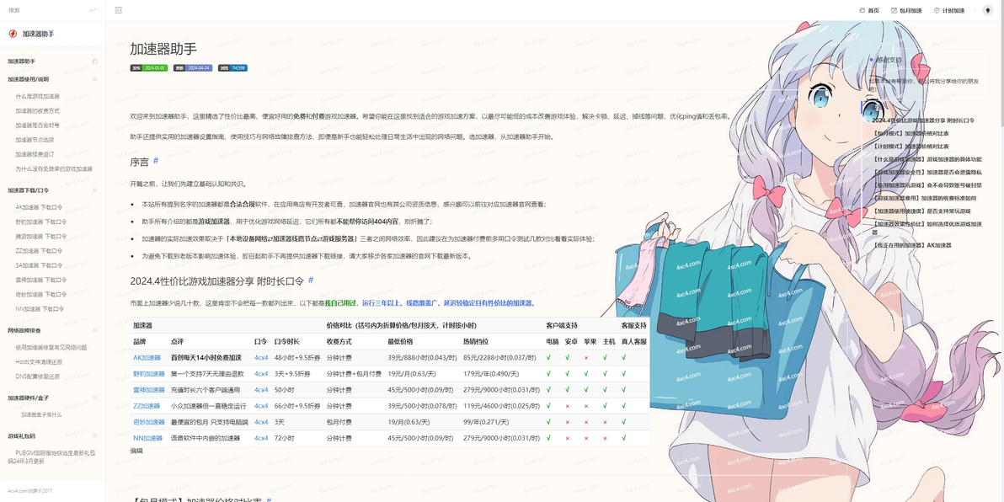Screen dimensions: 1004x502
Task: Collapse the 加速器使用/说明 sidebar section
Action: 95,79
